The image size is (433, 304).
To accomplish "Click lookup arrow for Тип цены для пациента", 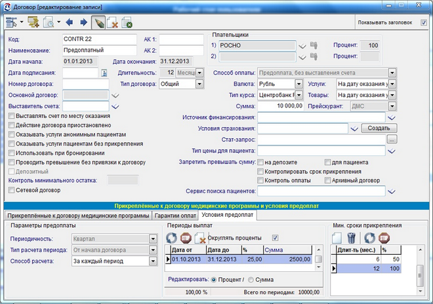I will pos(391,151).
